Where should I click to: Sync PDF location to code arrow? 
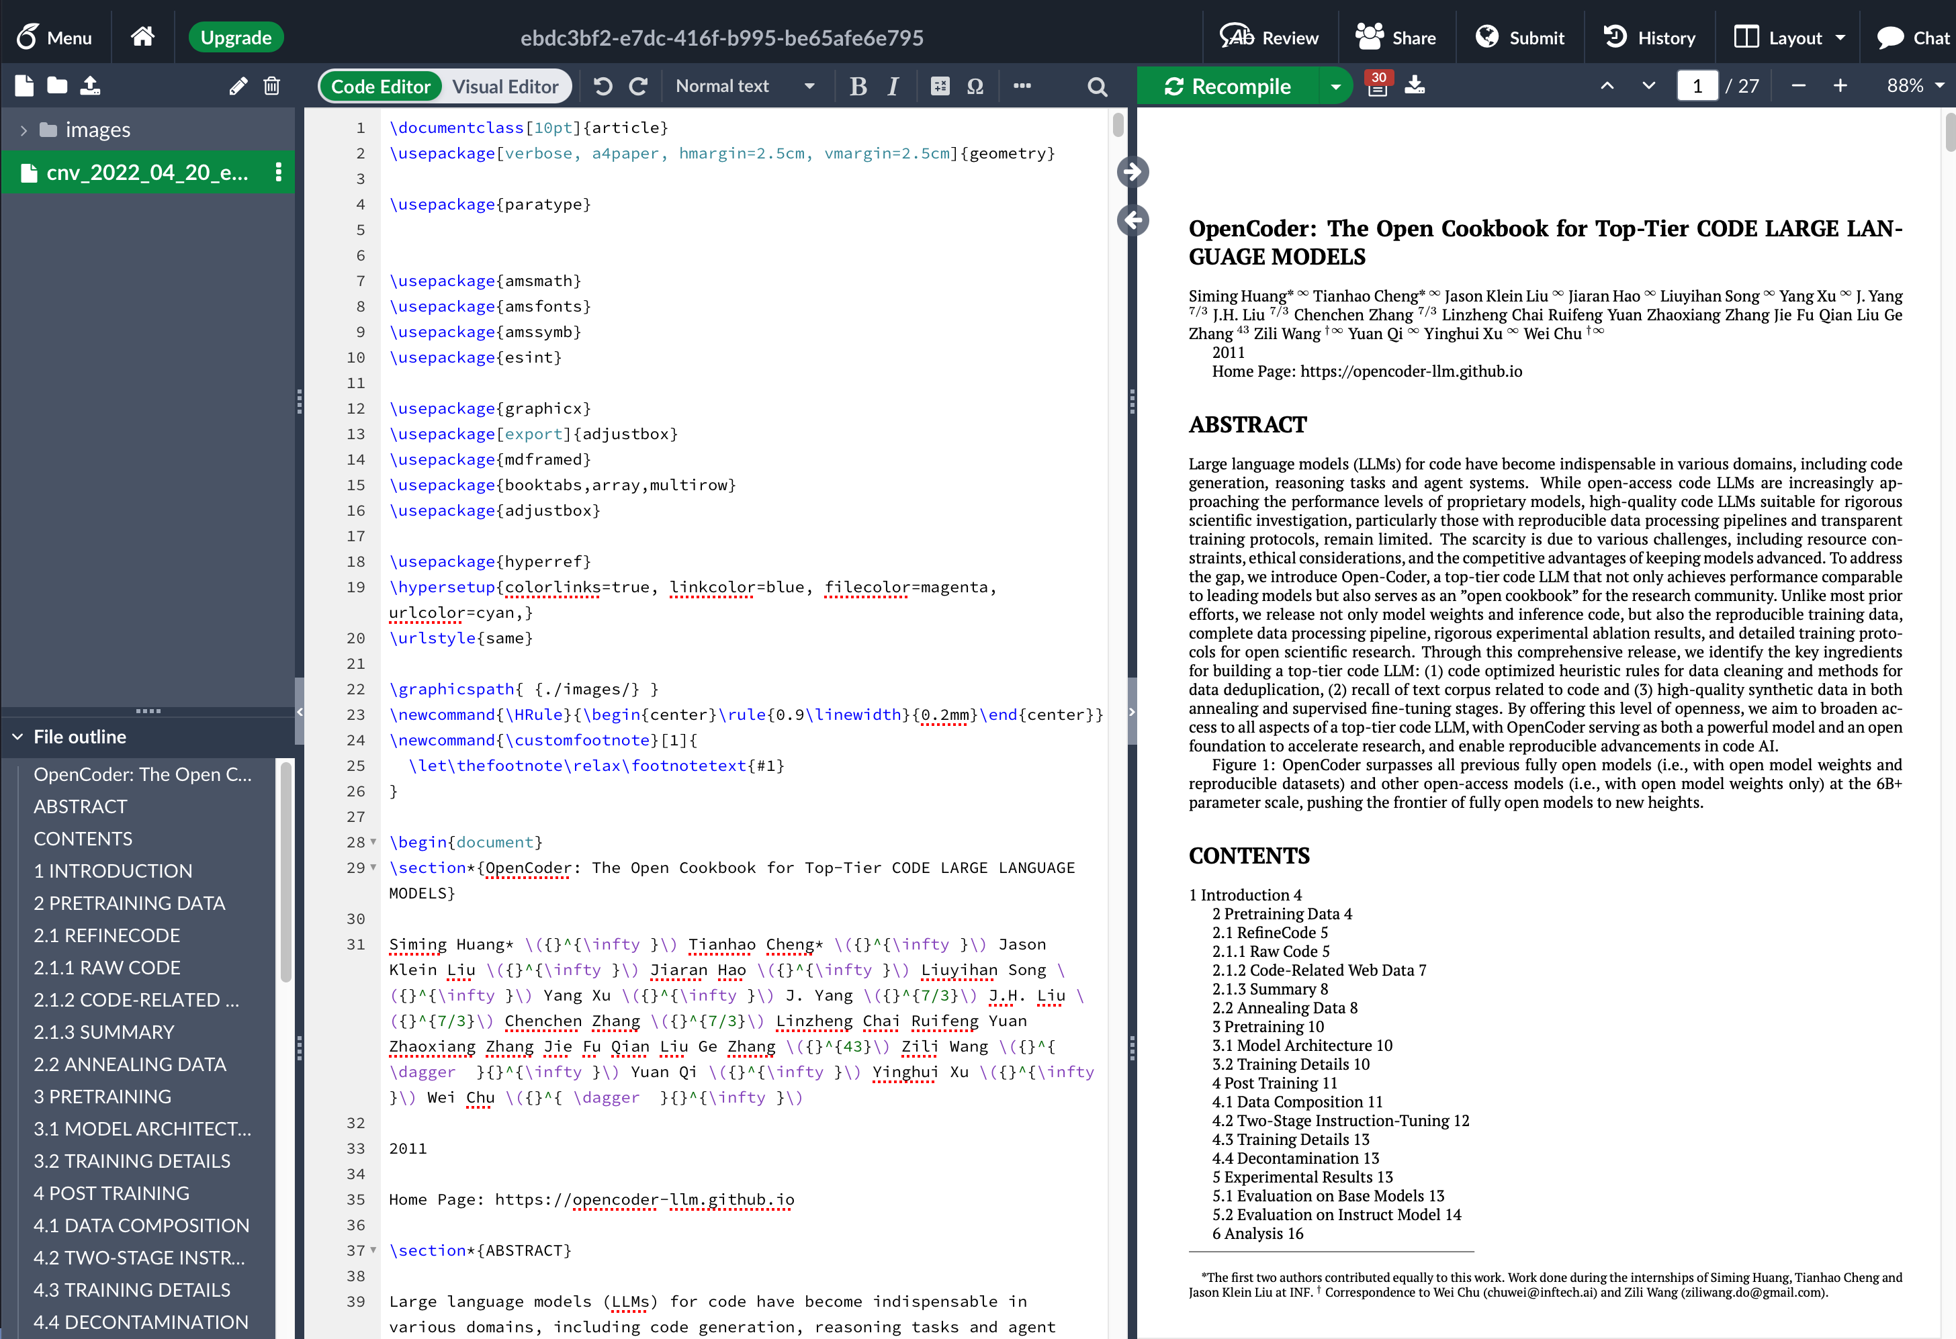click(1132, 220)
